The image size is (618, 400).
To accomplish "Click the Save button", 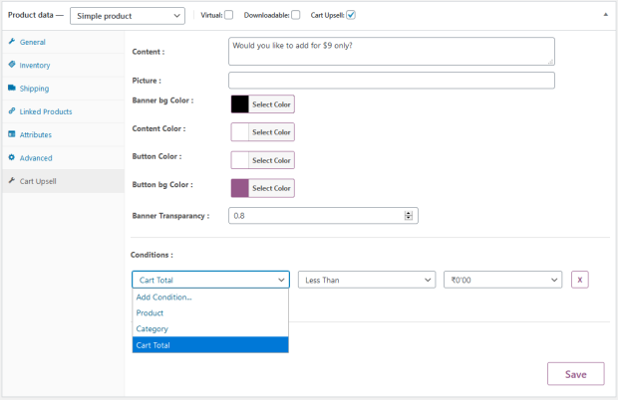I will [x=576, y=374].
